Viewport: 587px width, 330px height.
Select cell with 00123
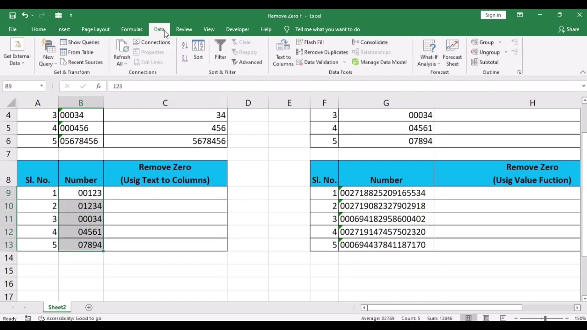coord(81,193)
